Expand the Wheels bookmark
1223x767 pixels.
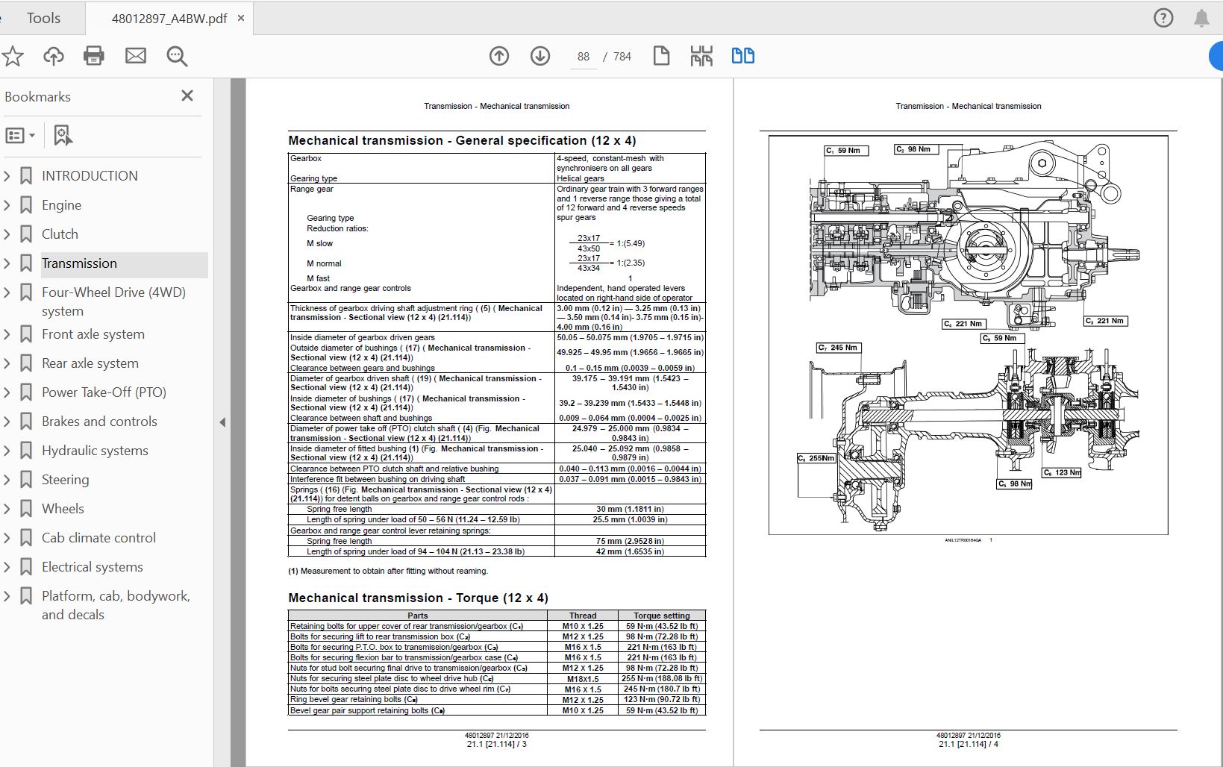(7, 509)
